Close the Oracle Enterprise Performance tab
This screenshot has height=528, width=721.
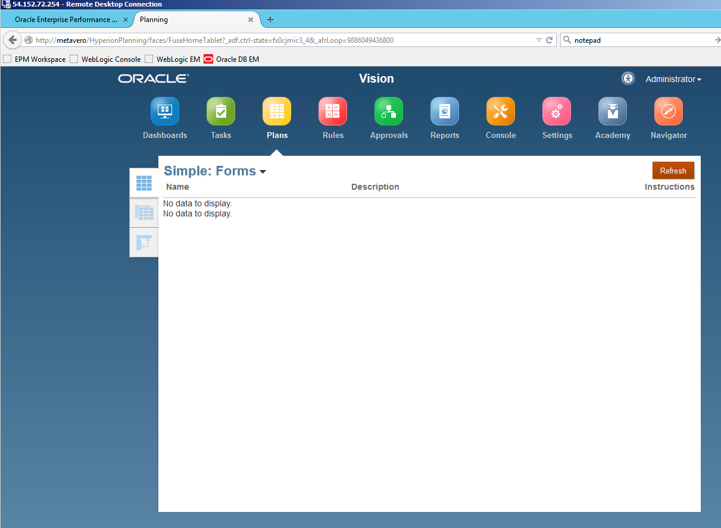[x=126, y=20]
